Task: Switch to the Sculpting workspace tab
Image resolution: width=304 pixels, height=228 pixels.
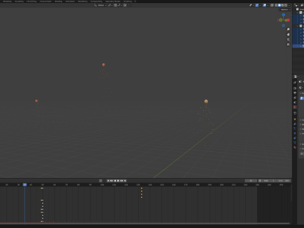Action: tap(19, 1)
